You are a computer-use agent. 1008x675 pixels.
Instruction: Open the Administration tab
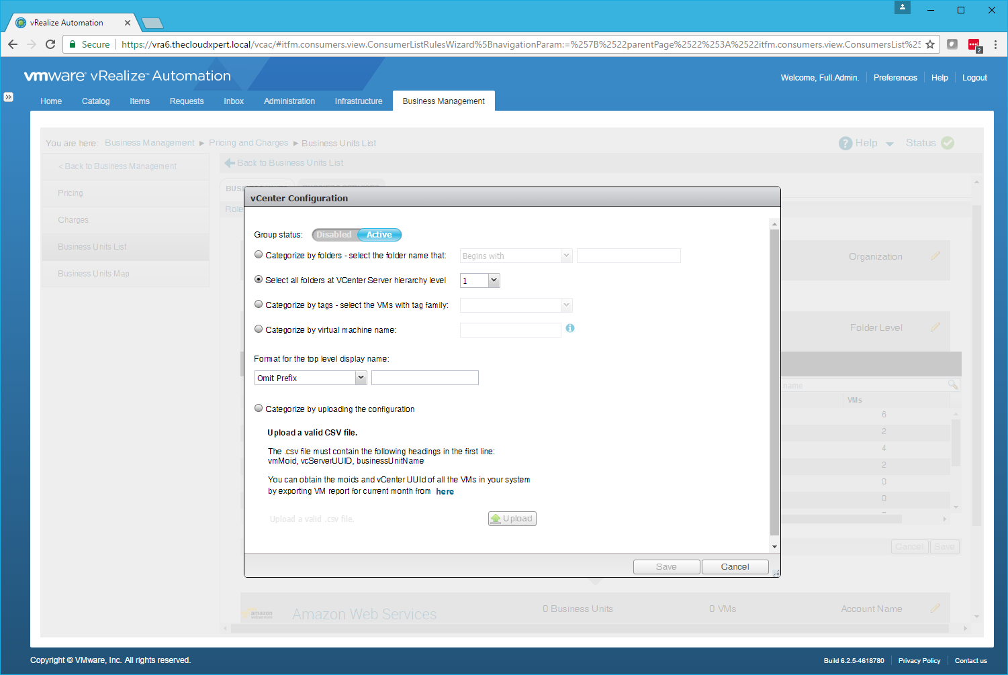pyautogui.click(x=289, y=101)
